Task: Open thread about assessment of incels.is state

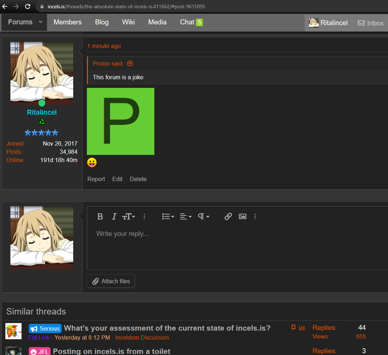Action: [167, 328]
